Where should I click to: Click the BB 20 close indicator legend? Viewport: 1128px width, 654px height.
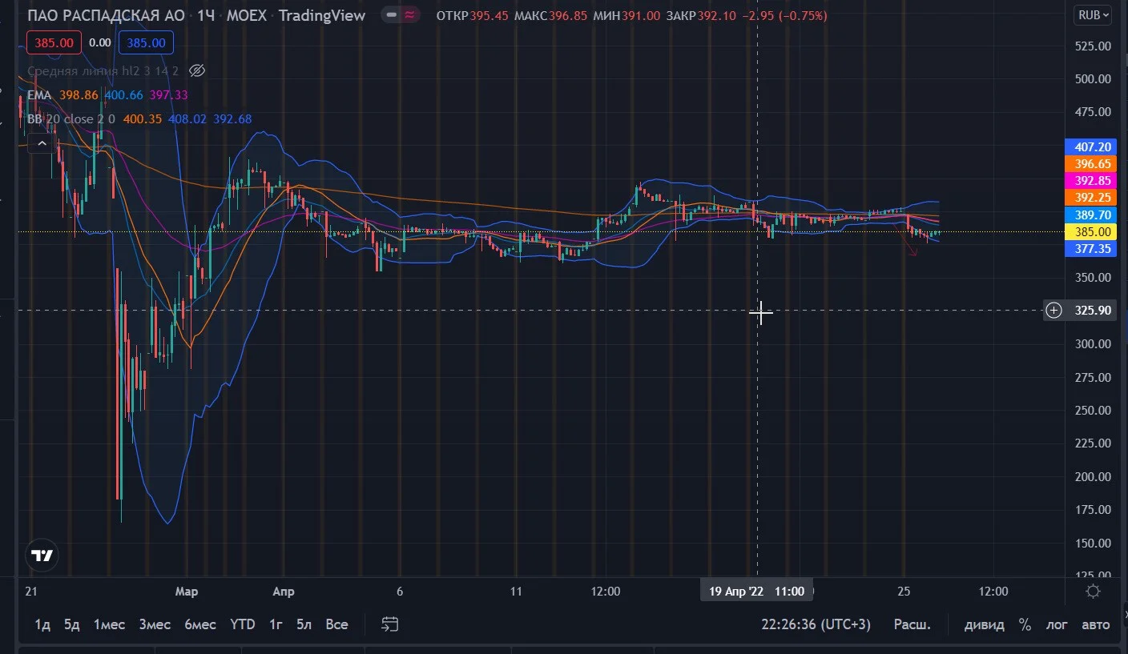click(x=71, y=119)
